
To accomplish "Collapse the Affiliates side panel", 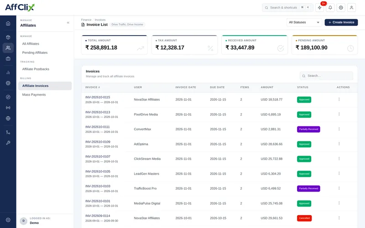I will pyautogui.click(x=68, y=22).
